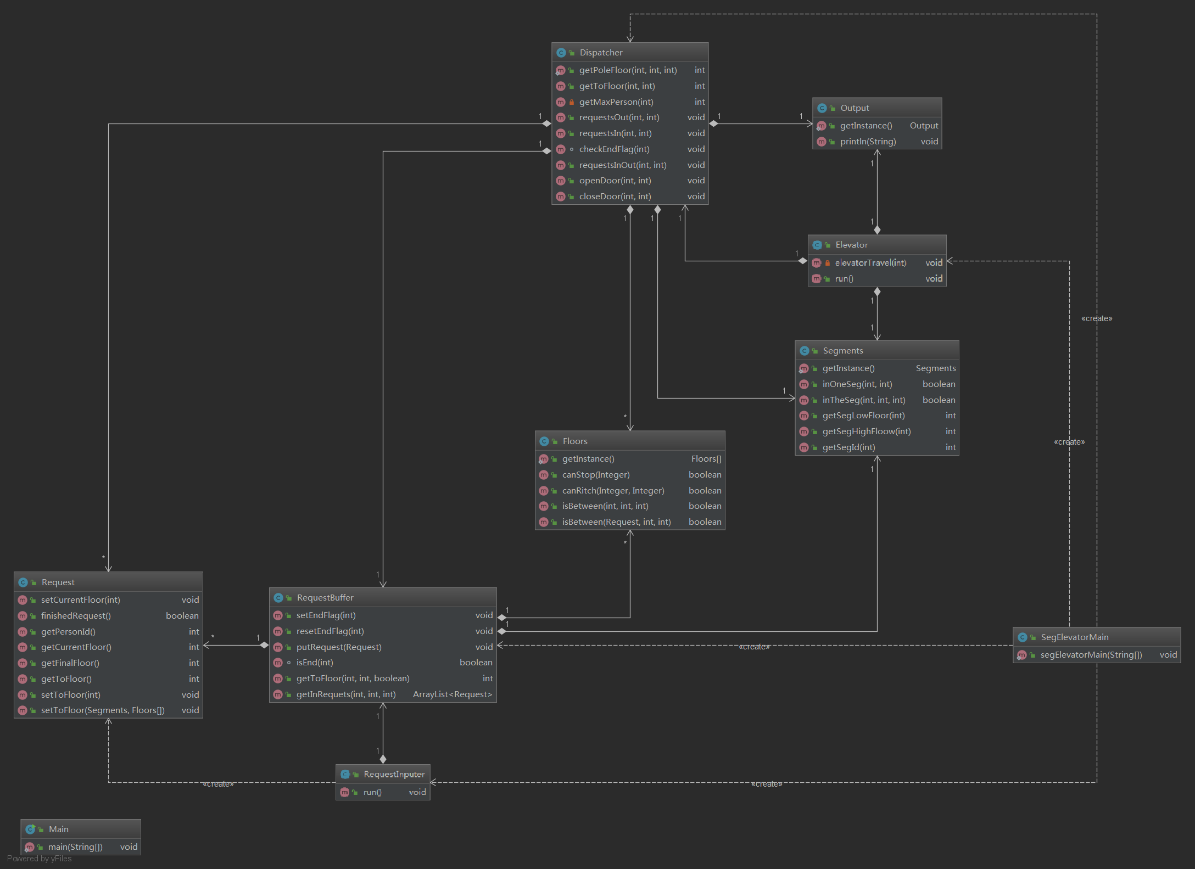Select checkEndFlag(int) method row

[x=614, y=149]
